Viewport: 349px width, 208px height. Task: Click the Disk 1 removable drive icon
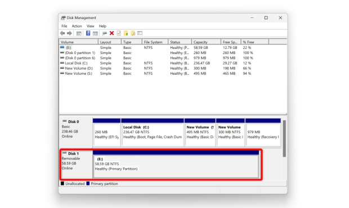point(65,153)
